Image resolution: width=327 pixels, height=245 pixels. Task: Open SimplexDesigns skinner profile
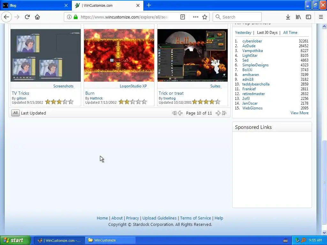click(255, 65)
